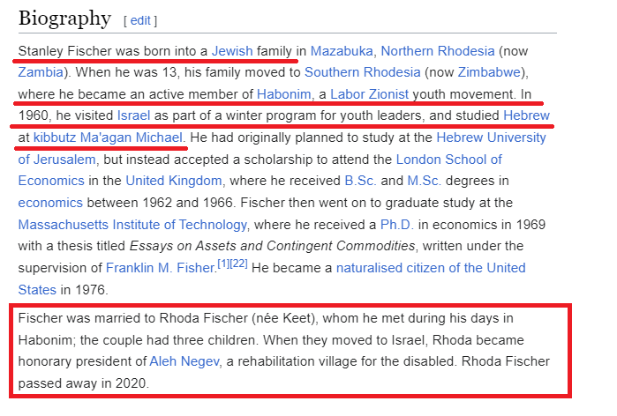617x416 pixels.
Task: Click the Ph.D. link
Action: (x=397, y=224)
